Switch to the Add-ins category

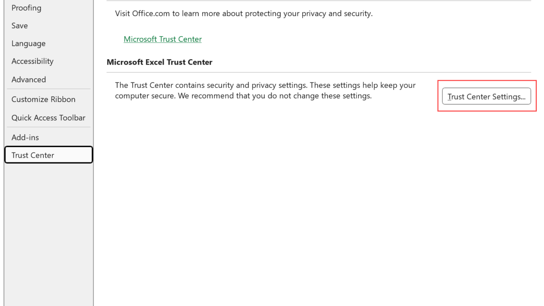[x=25, y=137]
